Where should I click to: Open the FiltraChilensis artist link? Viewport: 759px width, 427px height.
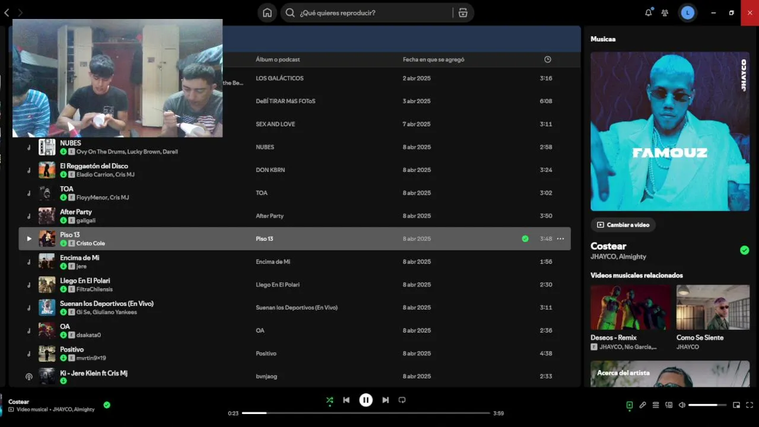coord(94,289)
